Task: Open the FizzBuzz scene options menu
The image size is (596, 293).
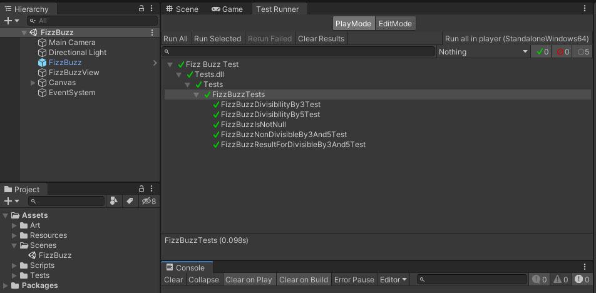Action: 152,33
